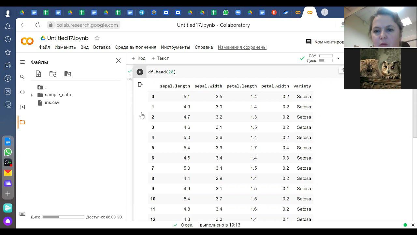
Task: Click the Изменения сохранены link
Action: [242, 47]
